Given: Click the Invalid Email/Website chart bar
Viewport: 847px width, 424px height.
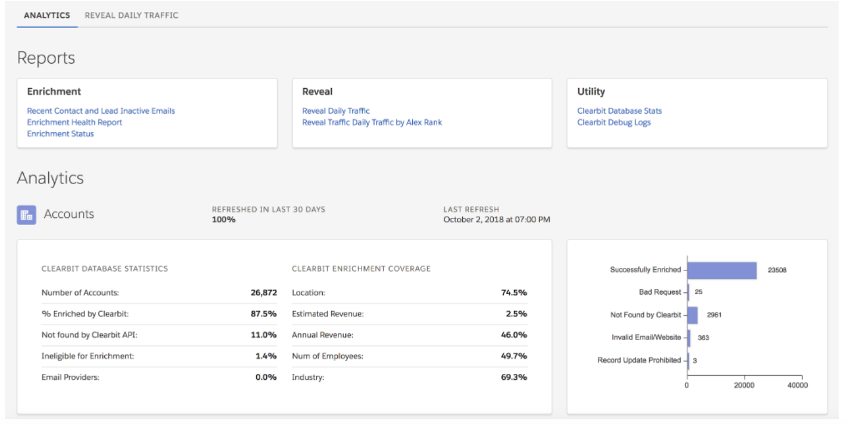Looking at the screenshot, I should coord(689,338).
